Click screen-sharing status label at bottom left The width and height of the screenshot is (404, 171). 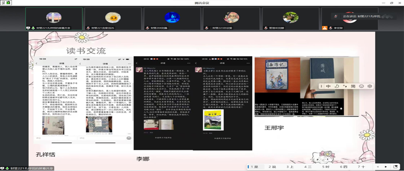click(27, 168)
